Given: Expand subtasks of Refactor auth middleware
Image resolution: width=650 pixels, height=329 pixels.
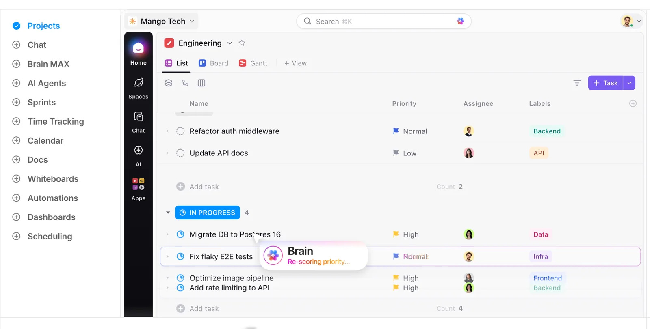Looking at the screenshot, I should 167,131.
